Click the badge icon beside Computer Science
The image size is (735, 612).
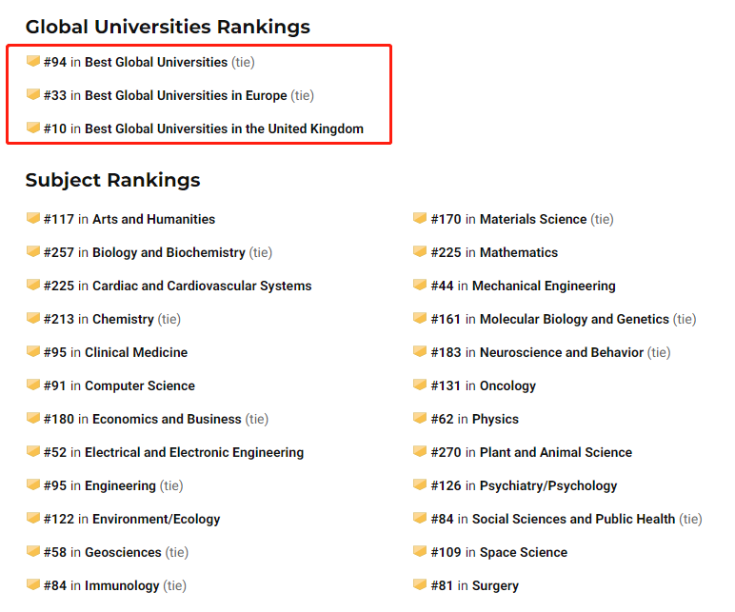tap(32, 385)
